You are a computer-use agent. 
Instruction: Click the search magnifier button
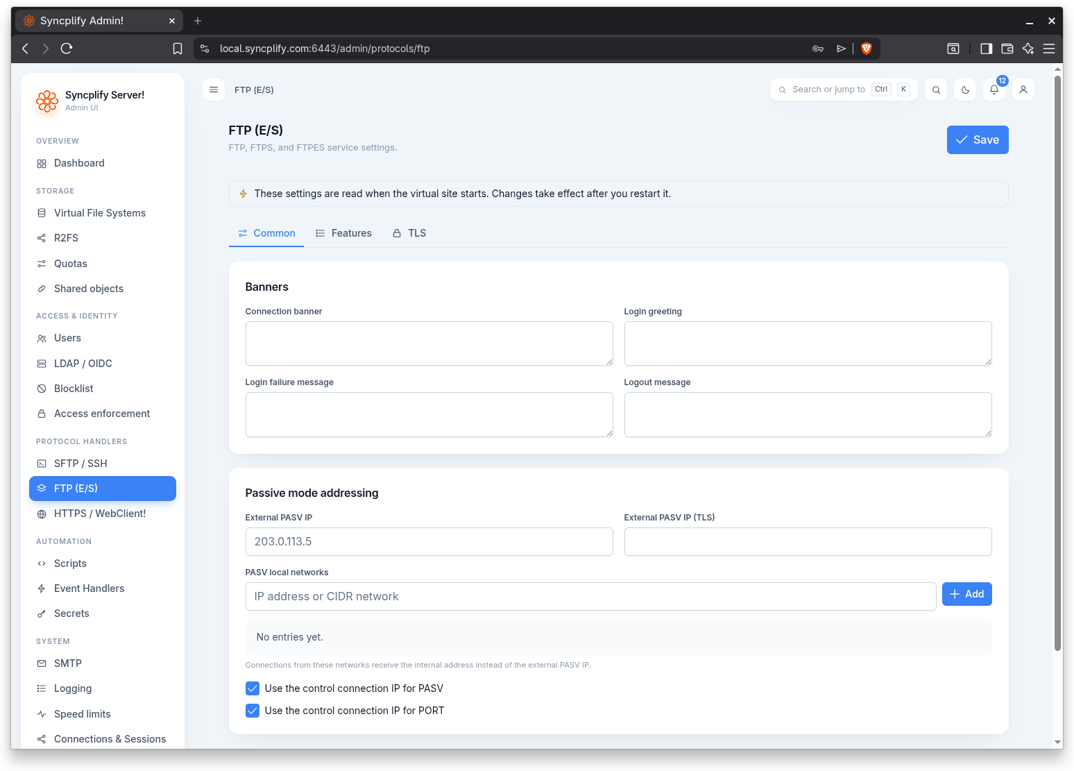[x=936, y=90]
